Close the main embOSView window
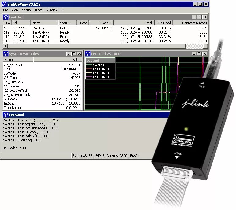The height and width of the screenshot is (210, 236). click(x=206, y=4)
